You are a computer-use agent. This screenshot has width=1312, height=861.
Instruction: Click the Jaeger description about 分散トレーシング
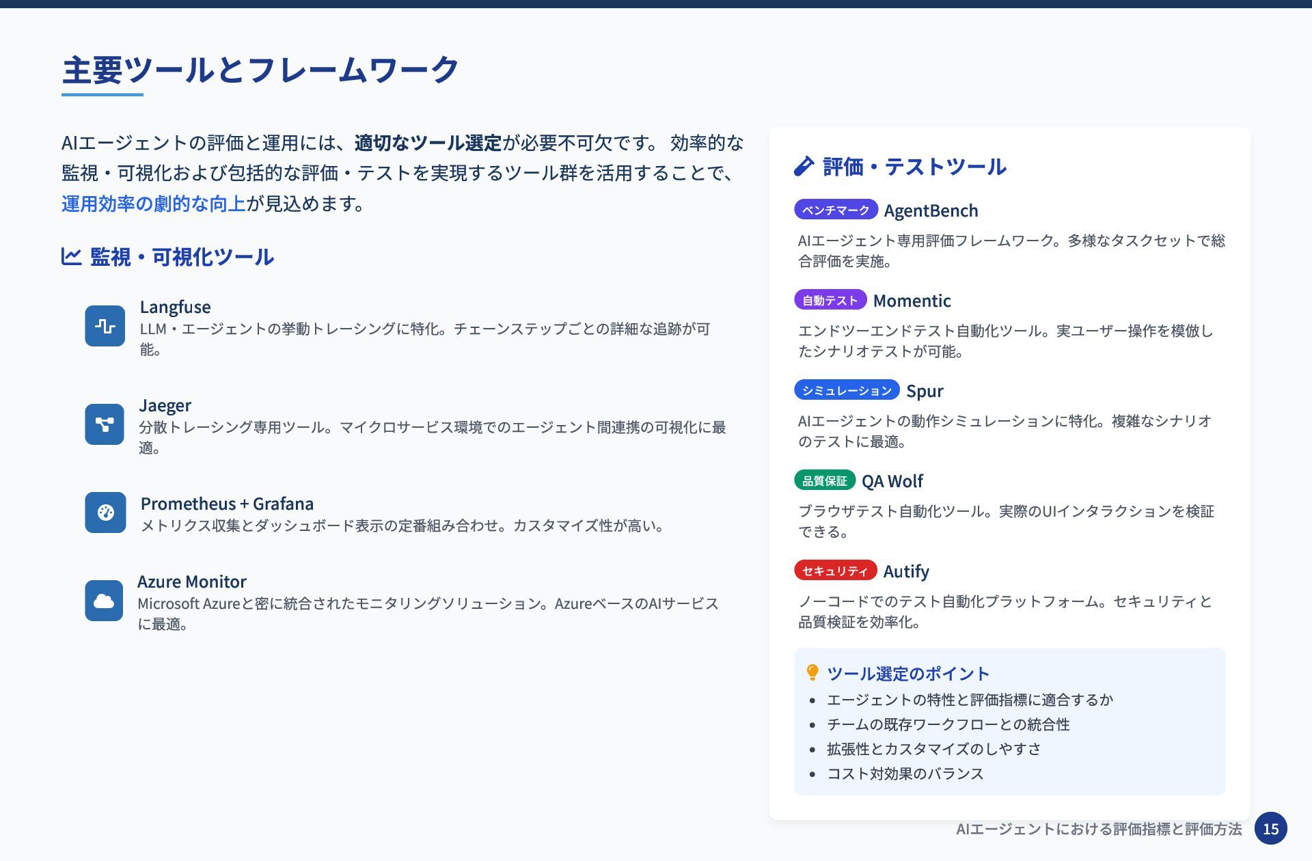[x=432, y=437]
